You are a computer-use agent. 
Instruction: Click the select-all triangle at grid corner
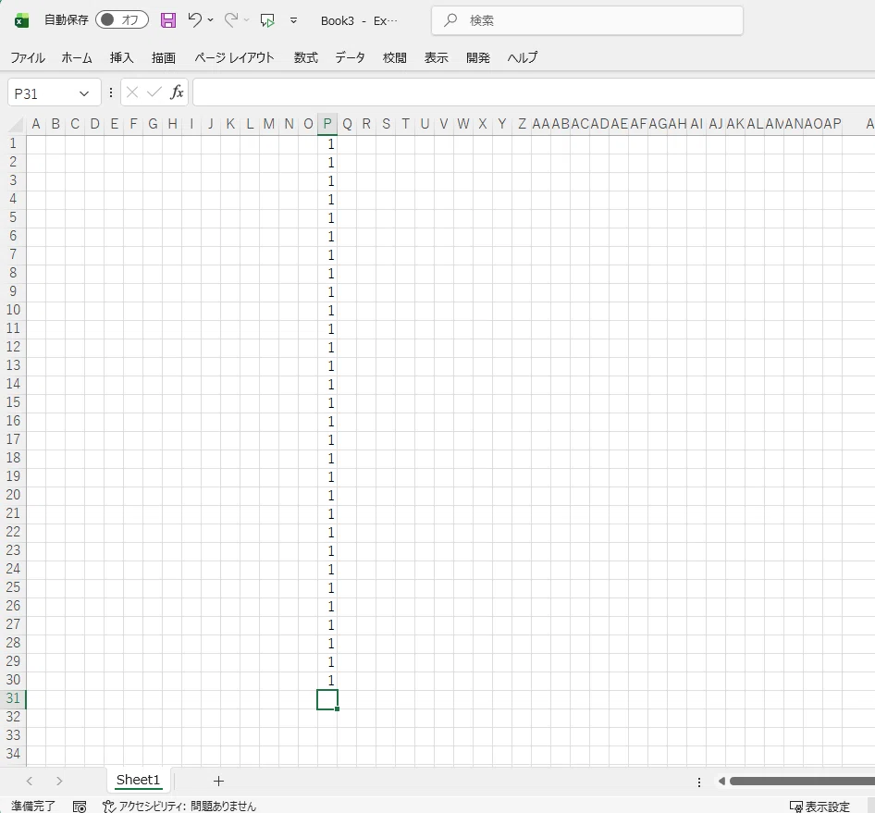[x=17, y=125]
